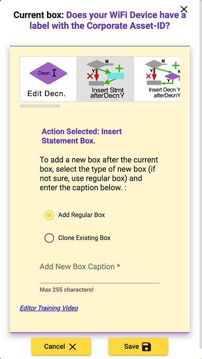Click the cyan statement box graphic
The width and height of the screenshot is (202, 359).
click(x=116, y=76)
